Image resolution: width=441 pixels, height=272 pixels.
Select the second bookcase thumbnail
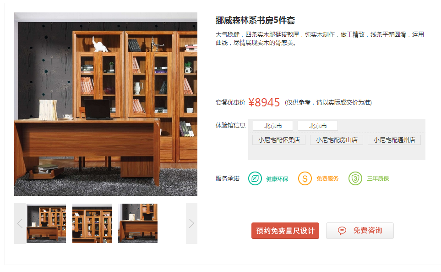pos(92,223)
